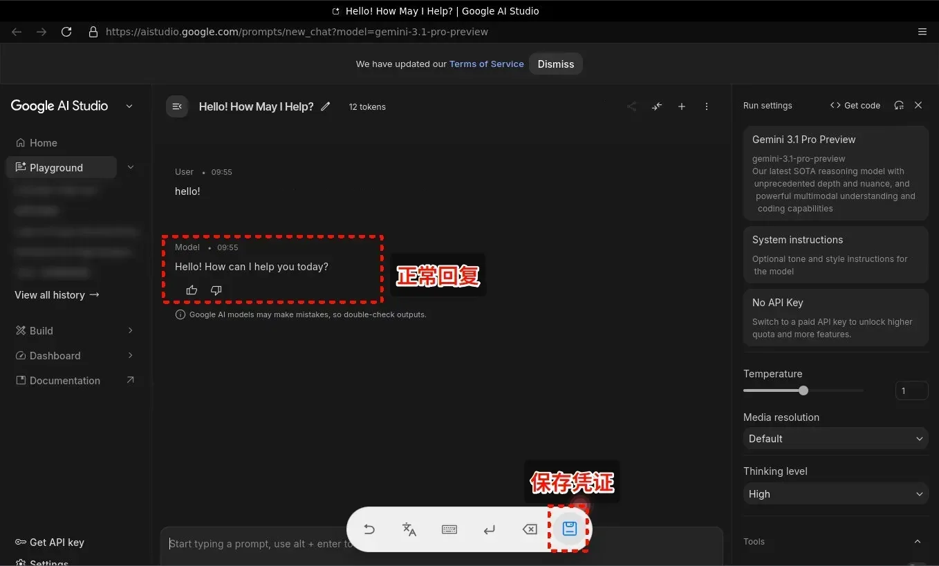
Task: Adjust the Temperature slider handle
Action: pyautogui.click(x=803, y=390)
